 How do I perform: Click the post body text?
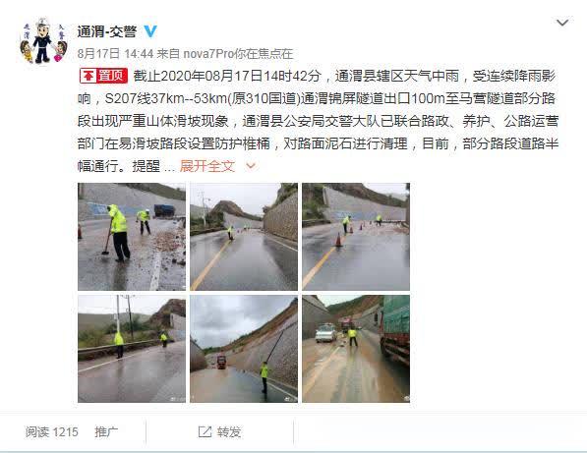(318, 121)
